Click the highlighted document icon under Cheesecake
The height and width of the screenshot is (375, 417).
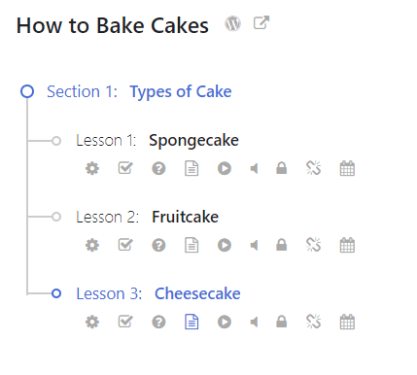point(191,322)
